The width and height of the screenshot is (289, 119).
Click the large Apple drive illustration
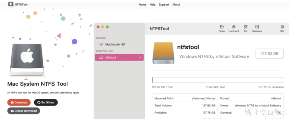(x=27, y=59)
